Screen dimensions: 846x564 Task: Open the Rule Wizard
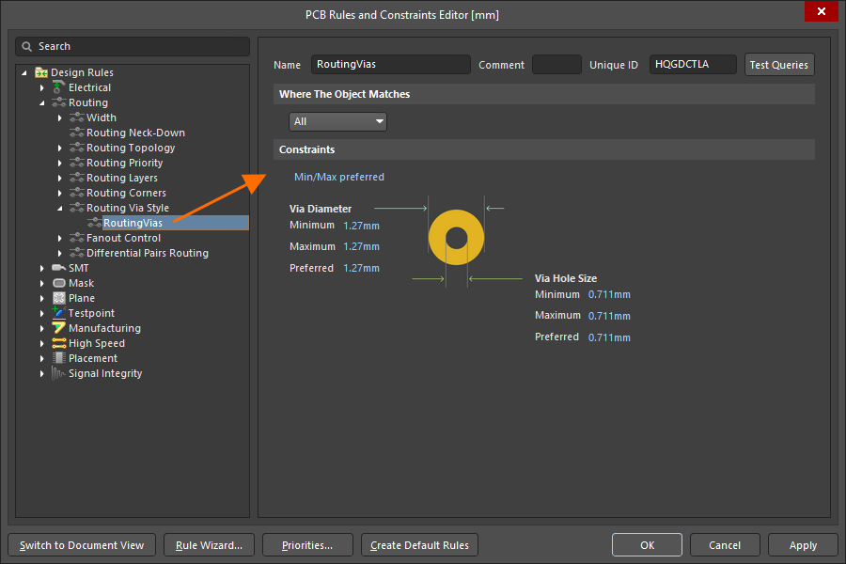point(207,545)
